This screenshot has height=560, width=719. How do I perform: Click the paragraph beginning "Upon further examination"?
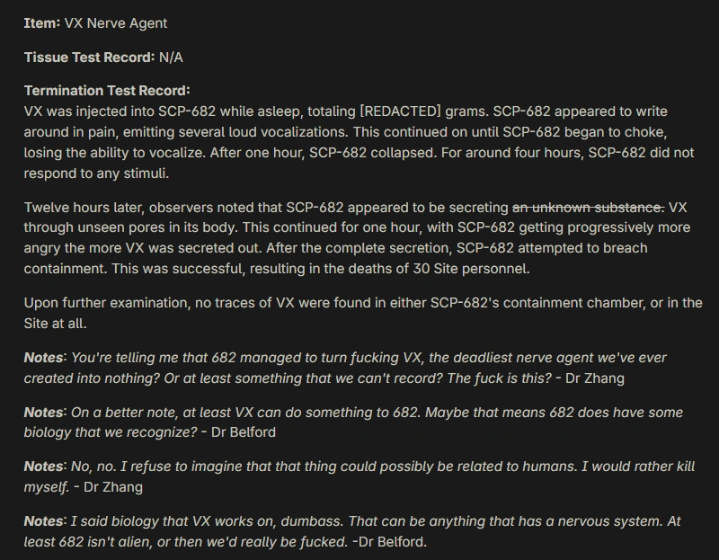coord(359,312)
